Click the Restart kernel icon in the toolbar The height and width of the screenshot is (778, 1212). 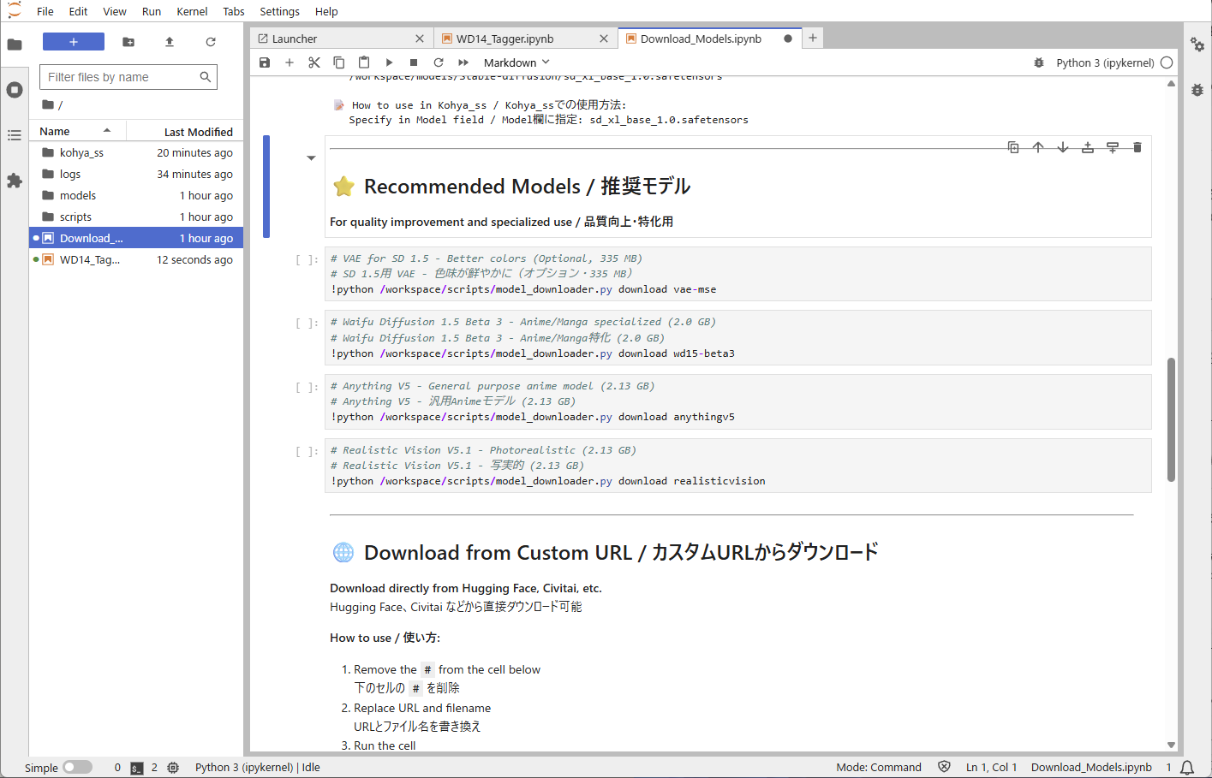(438, 62)
